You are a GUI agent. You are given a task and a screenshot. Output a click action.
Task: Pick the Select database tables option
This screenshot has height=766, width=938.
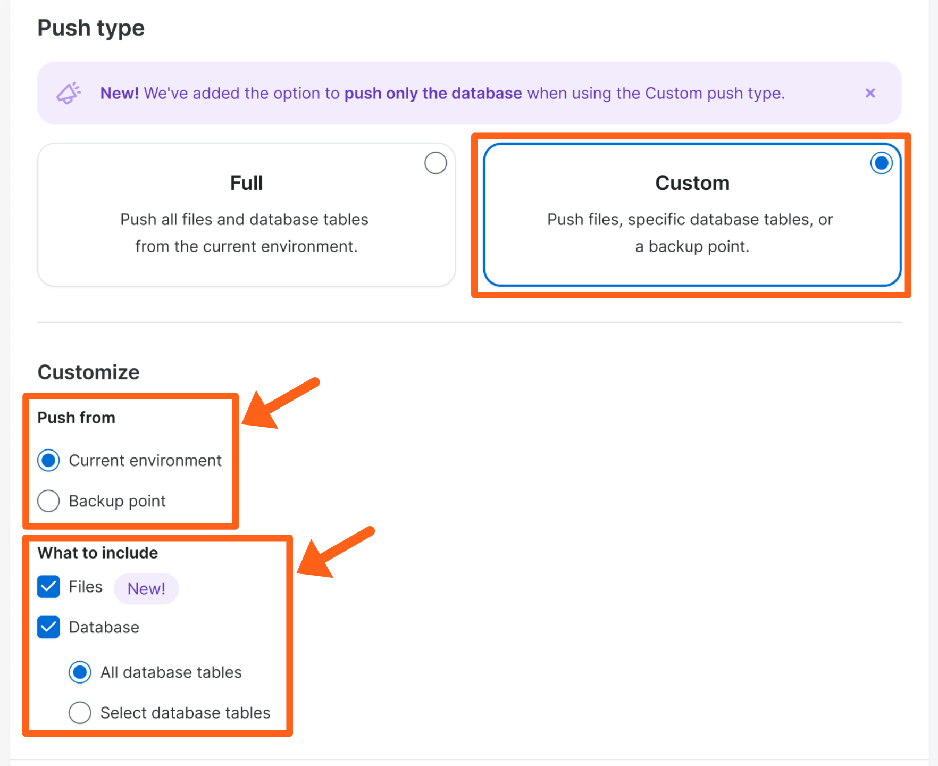click(x=80, y=713)
